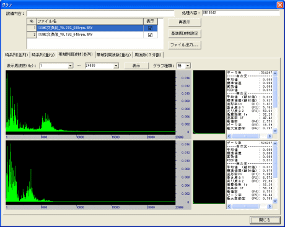Click the scroll-up arrow in the upper statistics panel

275,73
